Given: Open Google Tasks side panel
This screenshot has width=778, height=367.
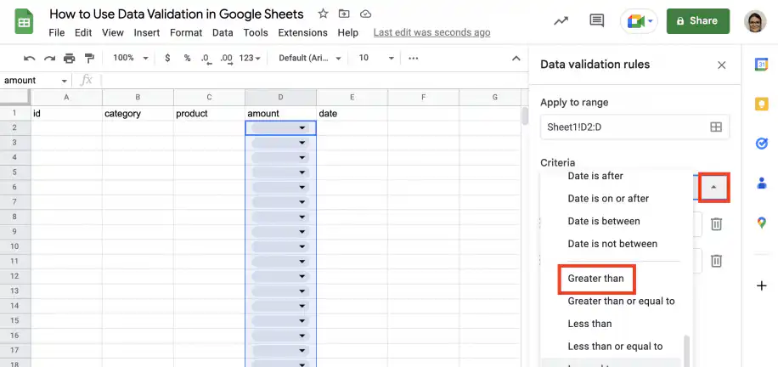Looking at the screenshot, I should (762, 144).
